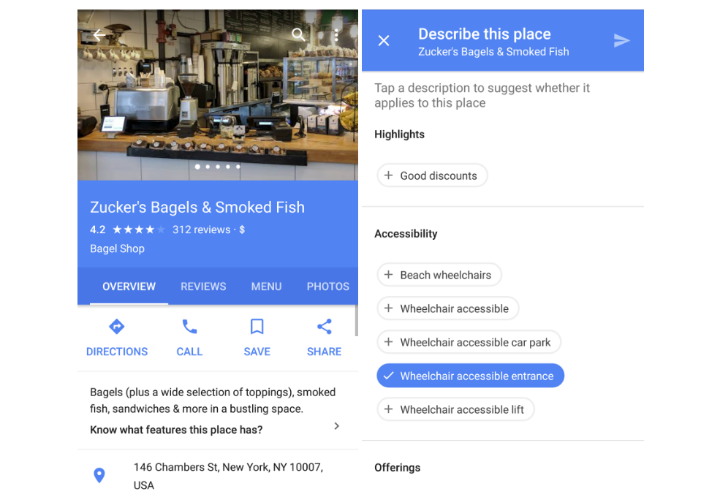Toggle the Good discounts chip
The width and height of the screenshot is (720, 497).
coord(432,175)
